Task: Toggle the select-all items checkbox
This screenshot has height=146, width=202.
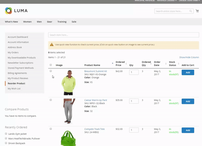Action: [x=51, y=65]
